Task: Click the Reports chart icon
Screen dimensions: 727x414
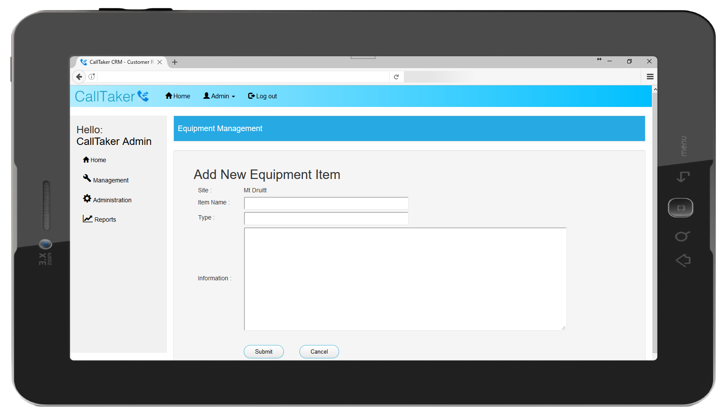Action: pyautogui.click(x=88, y=219)
